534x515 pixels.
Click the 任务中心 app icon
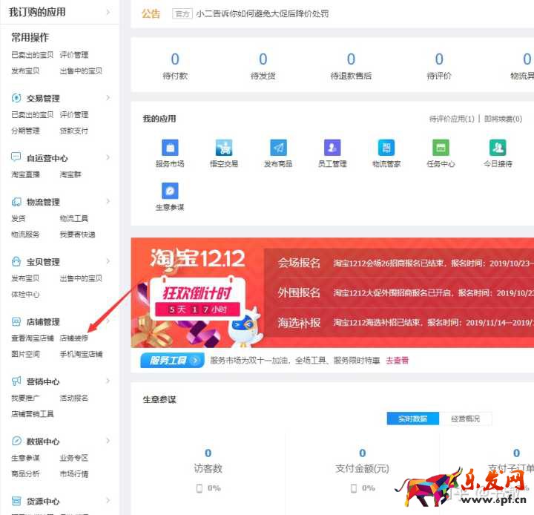[441, 148]
